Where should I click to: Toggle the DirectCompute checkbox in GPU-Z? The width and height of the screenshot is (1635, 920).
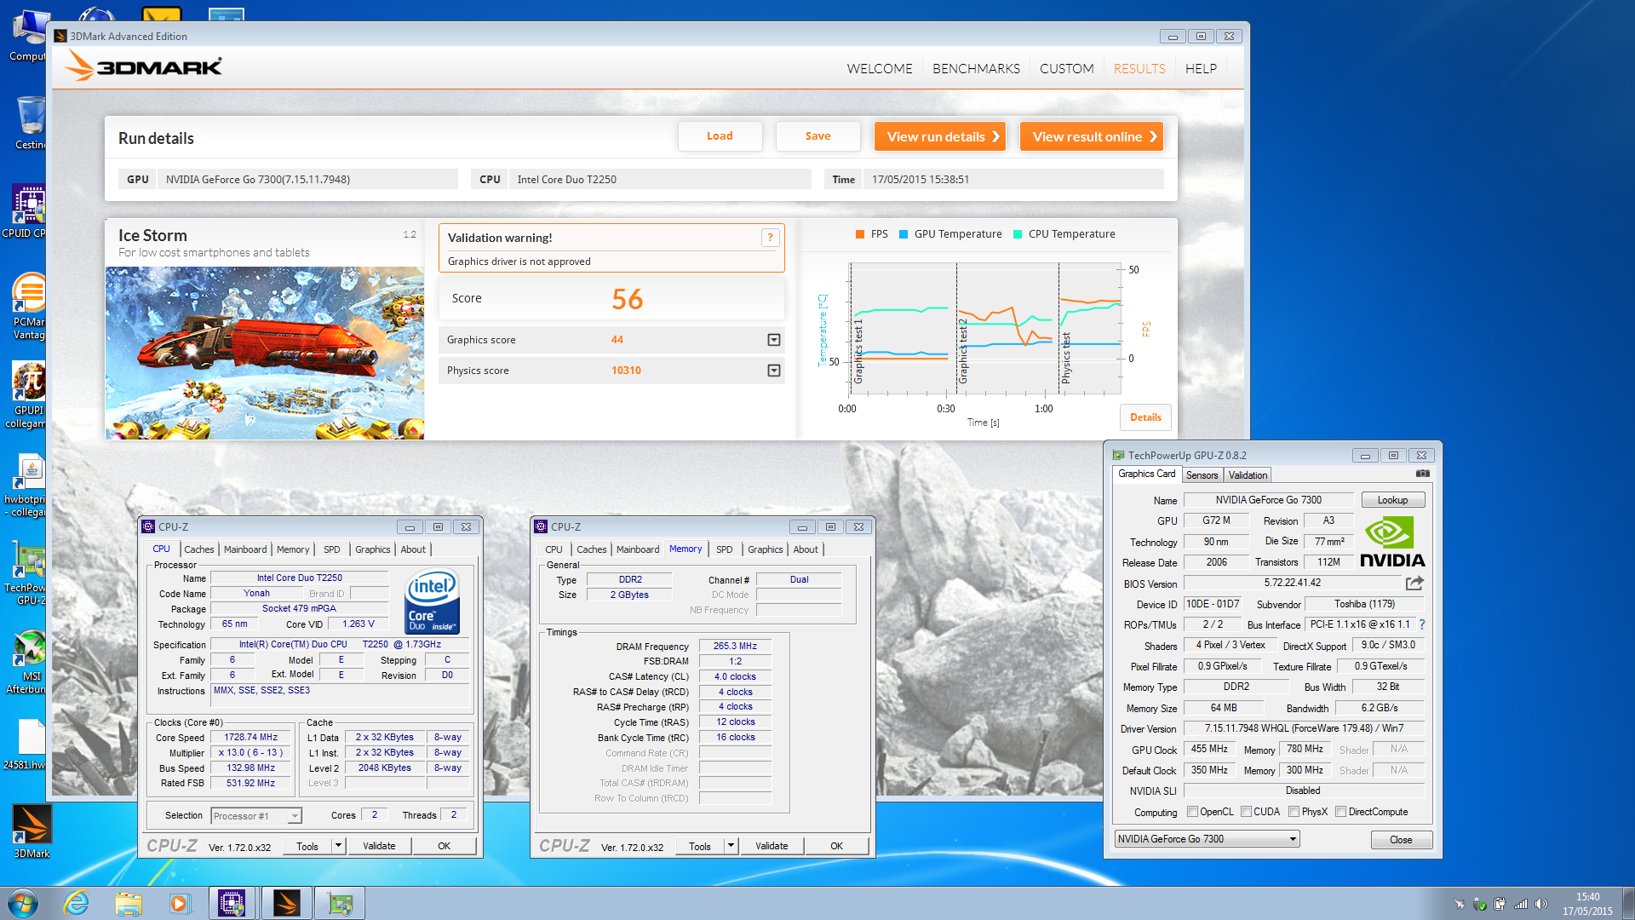(1340, 812)
